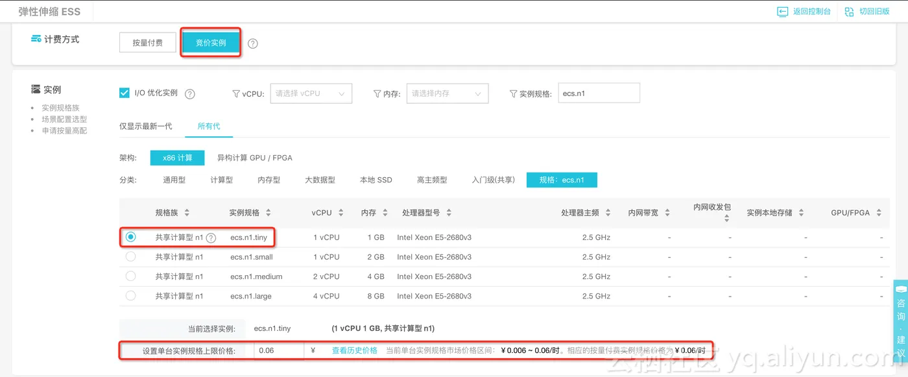Toggle the I/O 优化实例 checkbox

click(125, 93)
